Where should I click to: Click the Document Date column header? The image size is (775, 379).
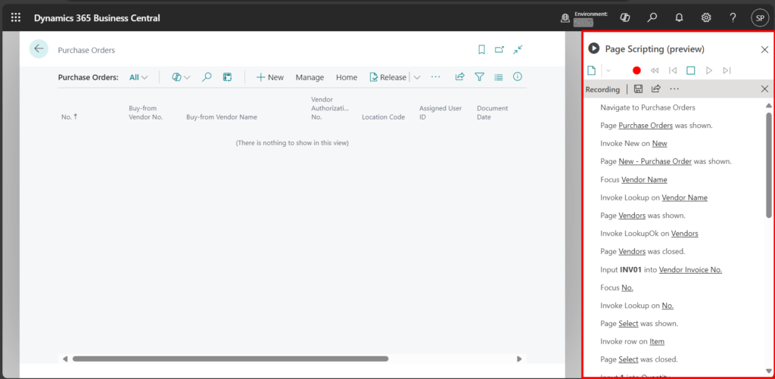492,113
